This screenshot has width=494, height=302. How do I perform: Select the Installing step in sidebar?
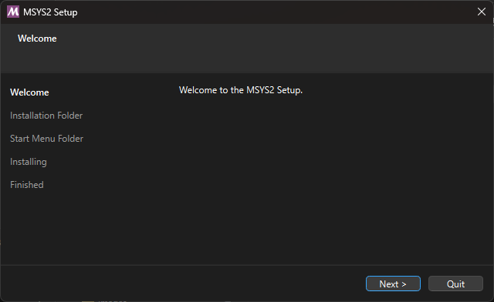[x=29, y=162]
